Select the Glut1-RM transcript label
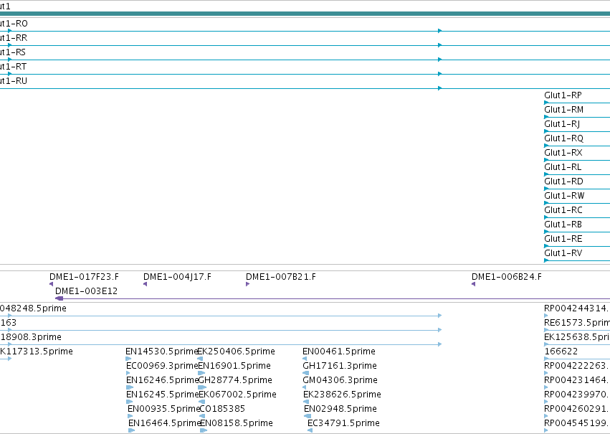The image size is (610, 434). (563, 110)
